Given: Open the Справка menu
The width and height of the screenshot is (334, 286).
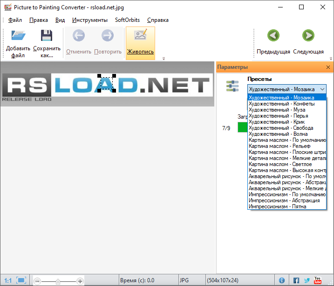Looking at the screenshot, I should pos(158,20).
